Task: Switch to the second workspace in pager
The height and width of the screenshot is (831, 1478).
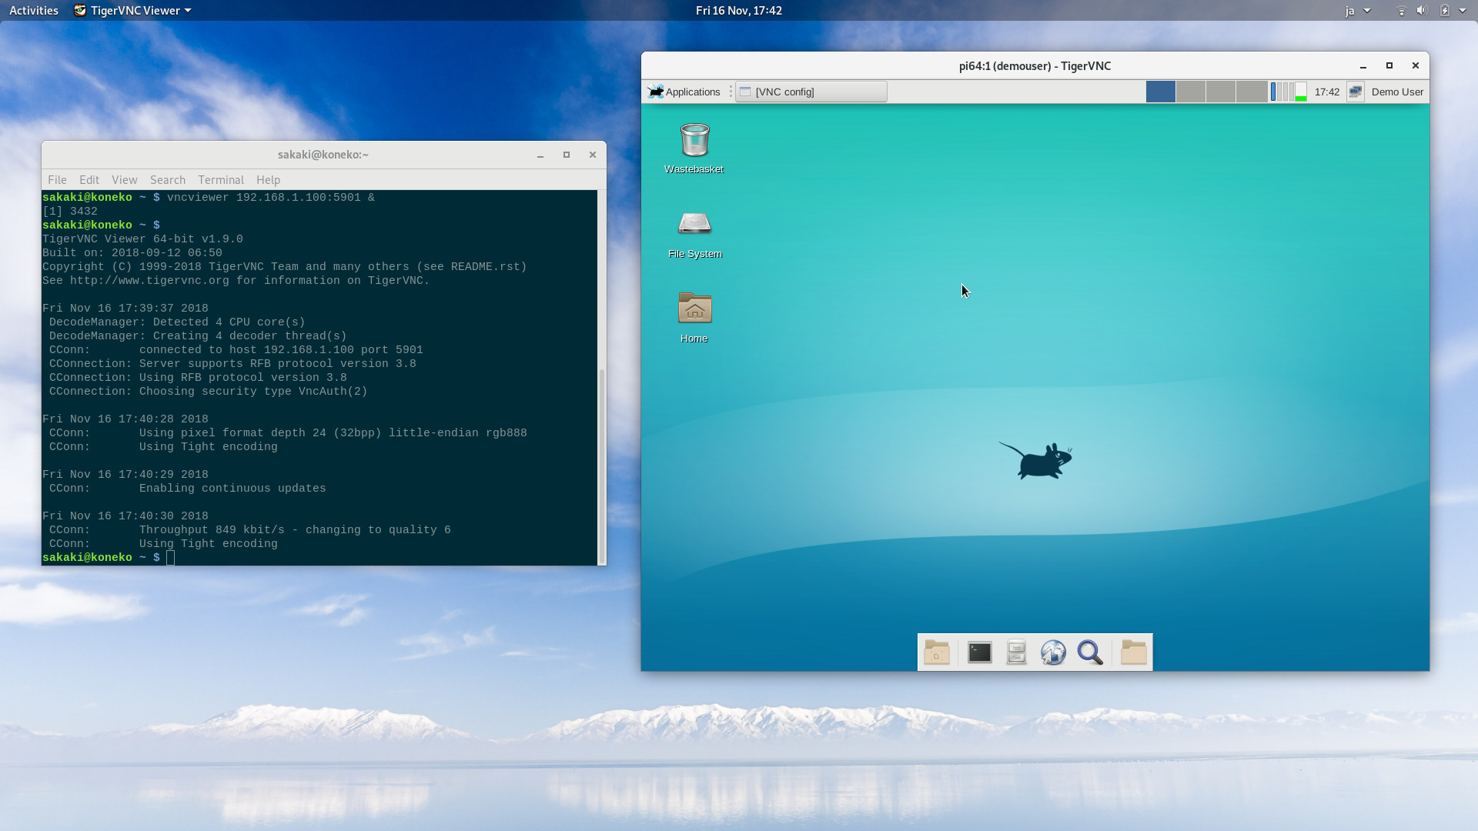Action: (1190, 92)
